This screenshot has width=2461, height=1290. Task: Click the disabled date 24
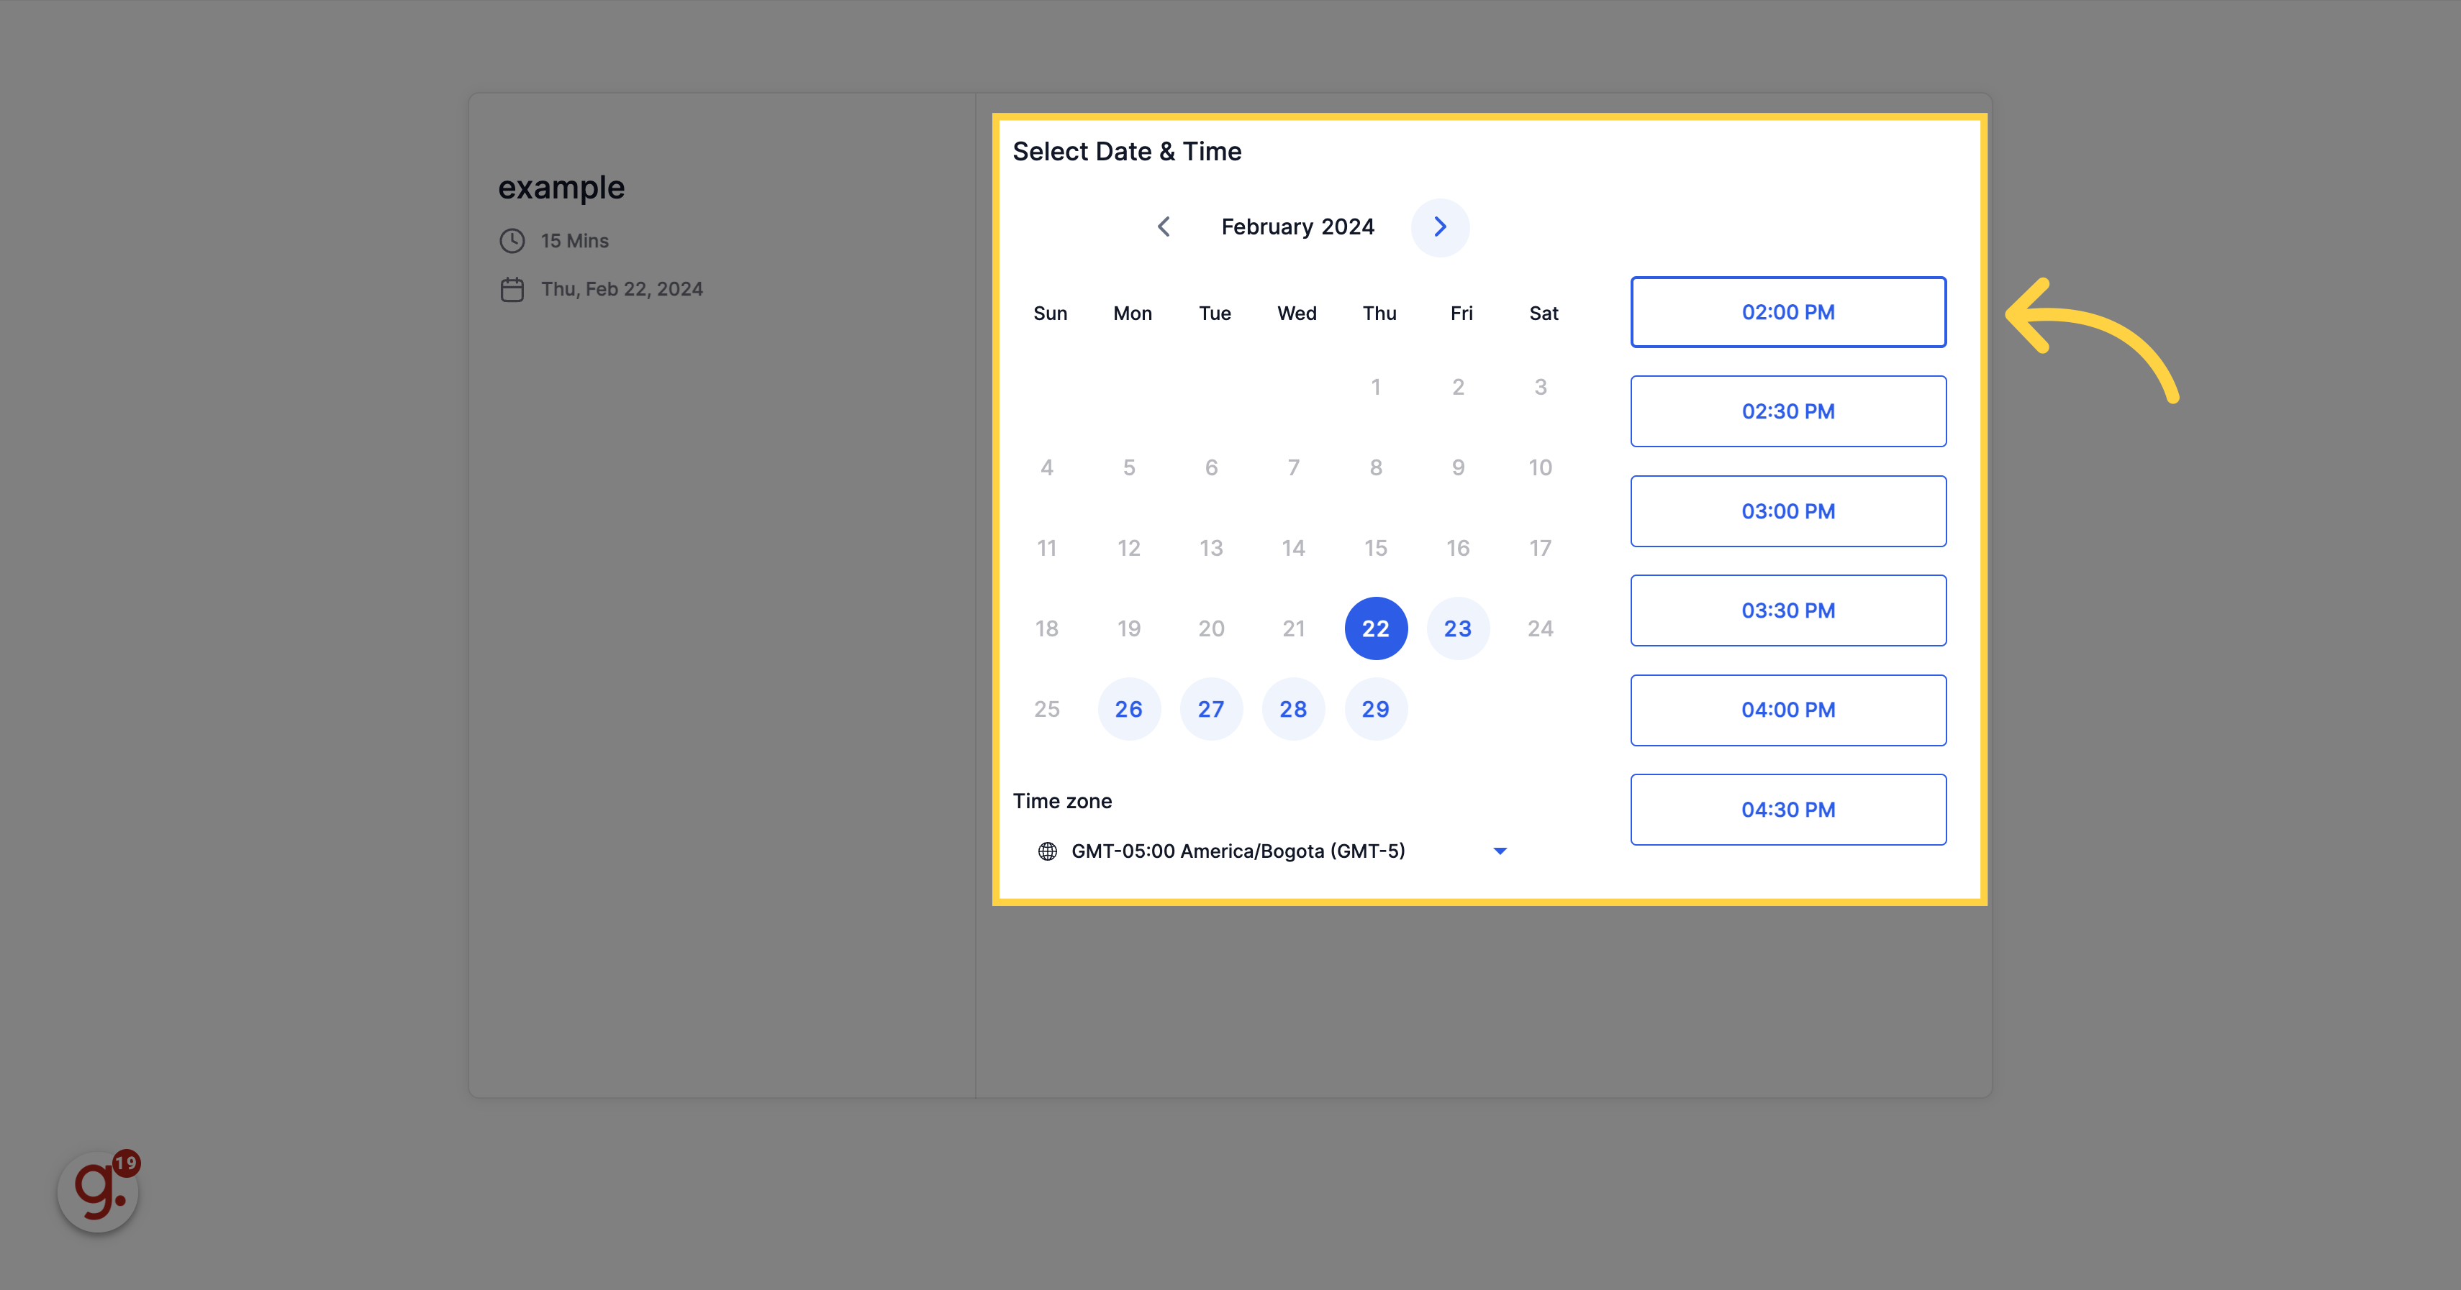coord(1540,628)
